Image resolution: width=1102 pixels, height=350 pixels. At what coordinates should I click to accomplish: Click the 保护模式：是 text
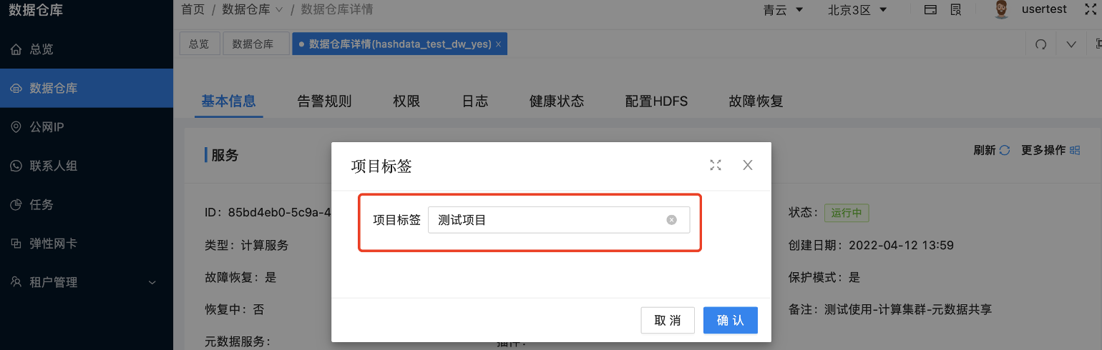[824, 277]
